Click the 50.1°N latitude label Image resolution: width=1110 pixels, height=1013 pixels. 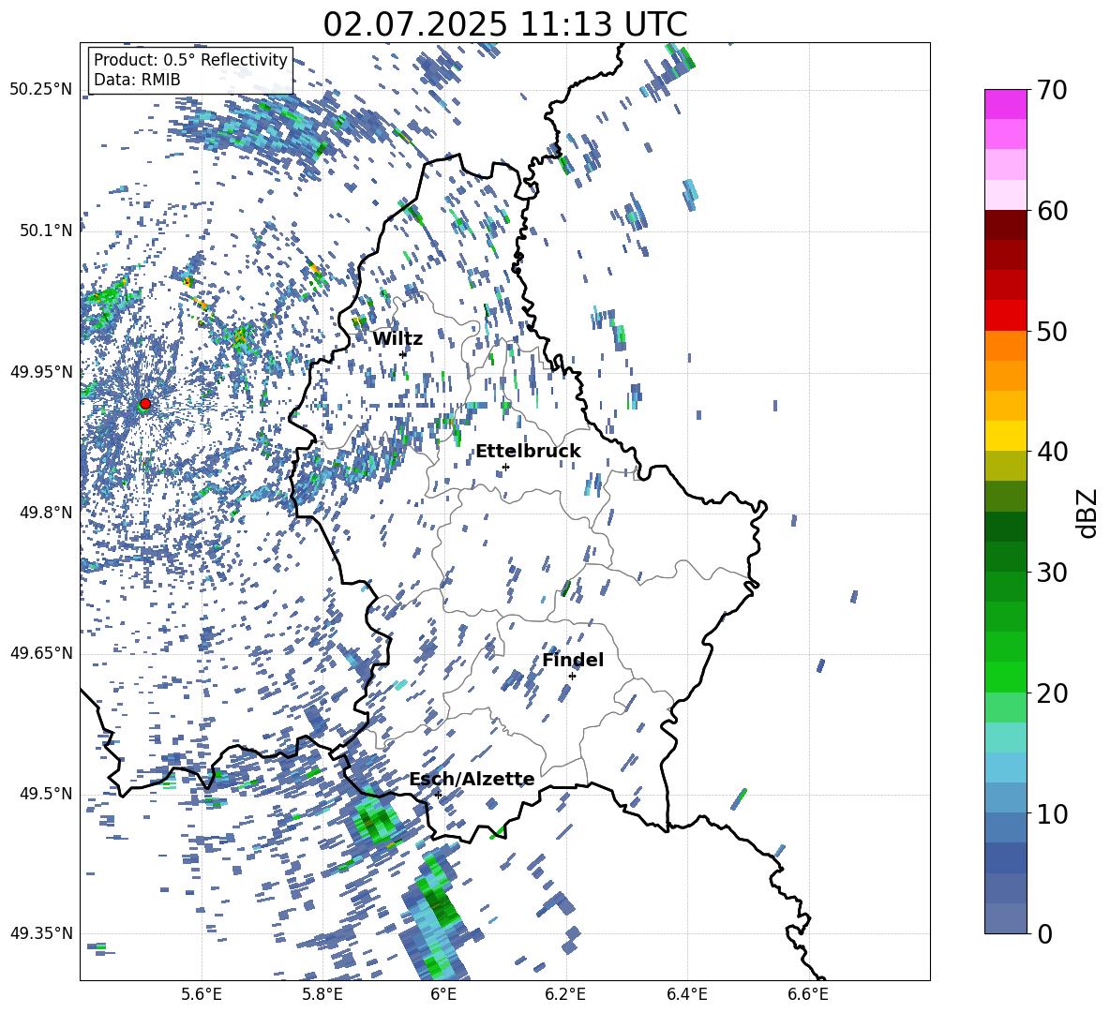point(46,231)
